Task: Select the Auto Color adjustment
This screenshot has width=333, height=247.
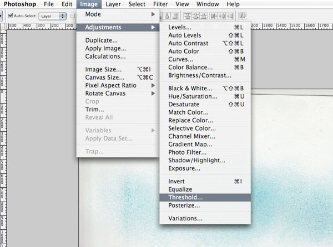Action: (x=205, y=52)
